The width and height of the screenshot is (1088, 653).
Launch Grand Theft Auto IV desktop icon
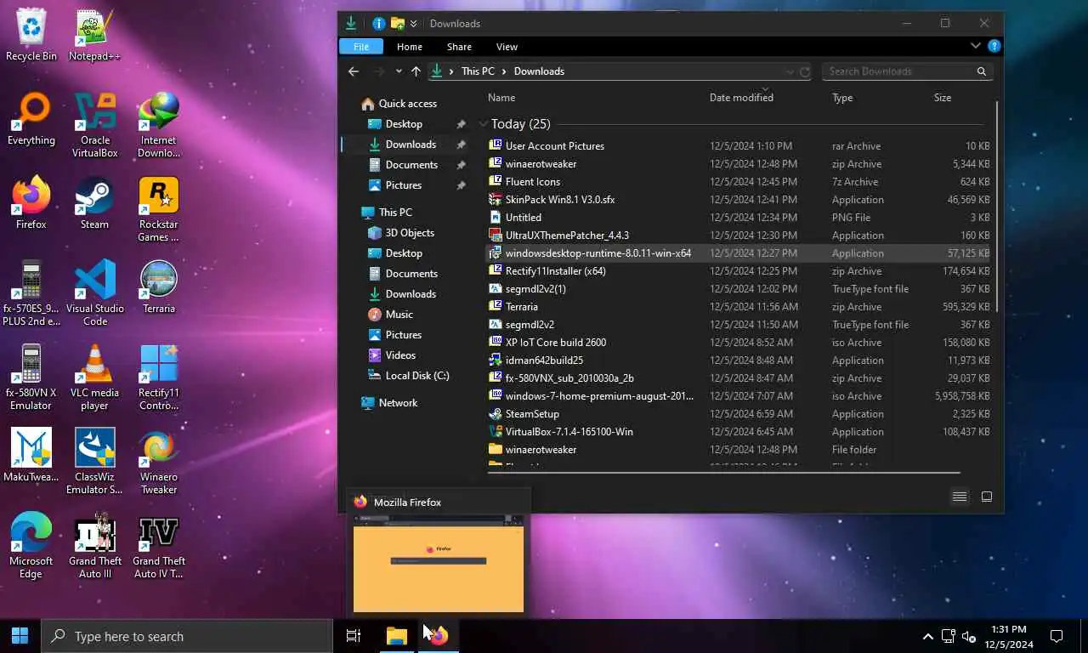click(x=159, y=546)
